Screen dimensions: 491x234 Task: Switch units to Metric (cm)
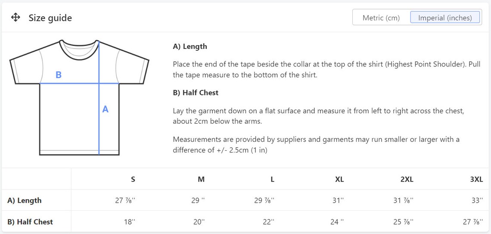point(381,18)
